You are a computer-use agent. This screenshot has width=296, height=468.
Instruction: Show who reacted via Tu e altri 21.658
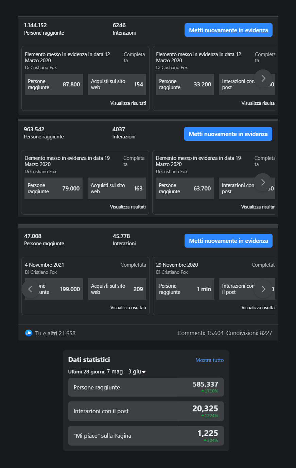coord(55,333)
